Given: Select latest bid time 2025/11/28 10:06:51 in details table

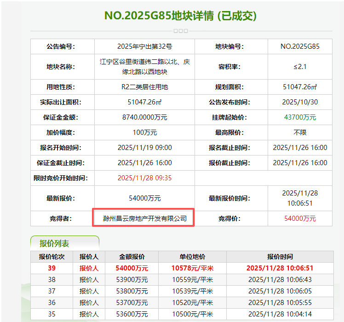Looking at the screenshot, I should [300, 198].
